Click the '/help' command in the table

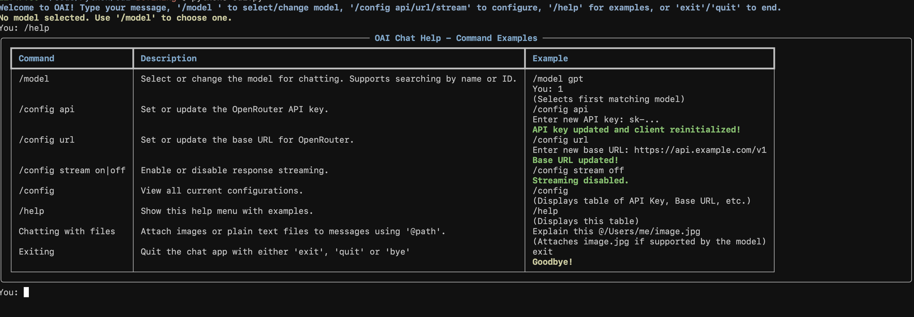(32, 211)
